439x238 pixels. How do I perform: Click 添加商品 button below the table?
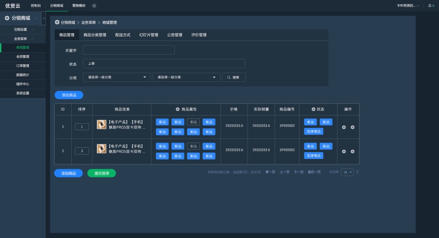click(69, 173)
